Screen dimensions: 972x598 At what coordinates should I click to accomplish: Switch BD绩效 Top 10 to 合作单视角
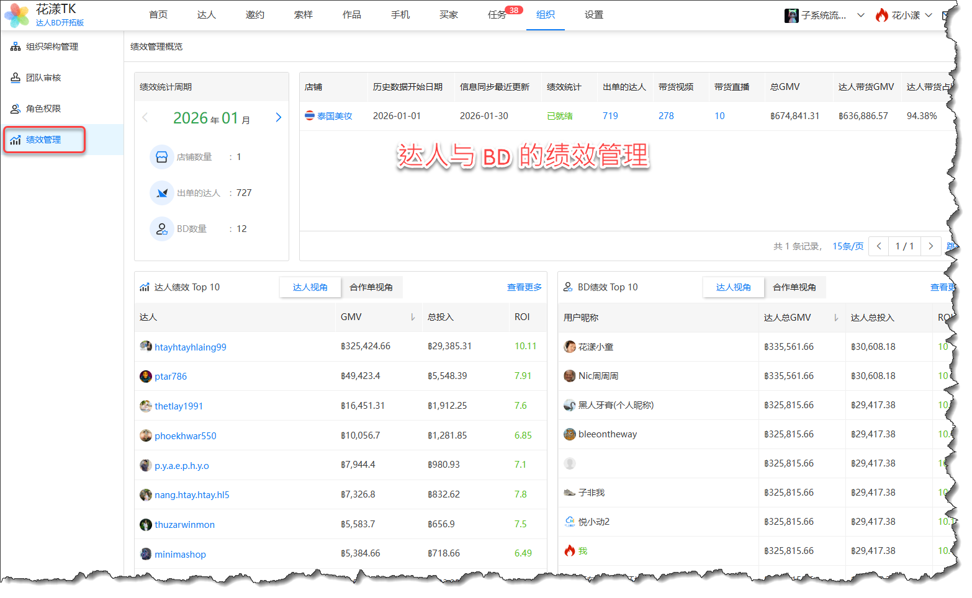(x=794, y=287)
